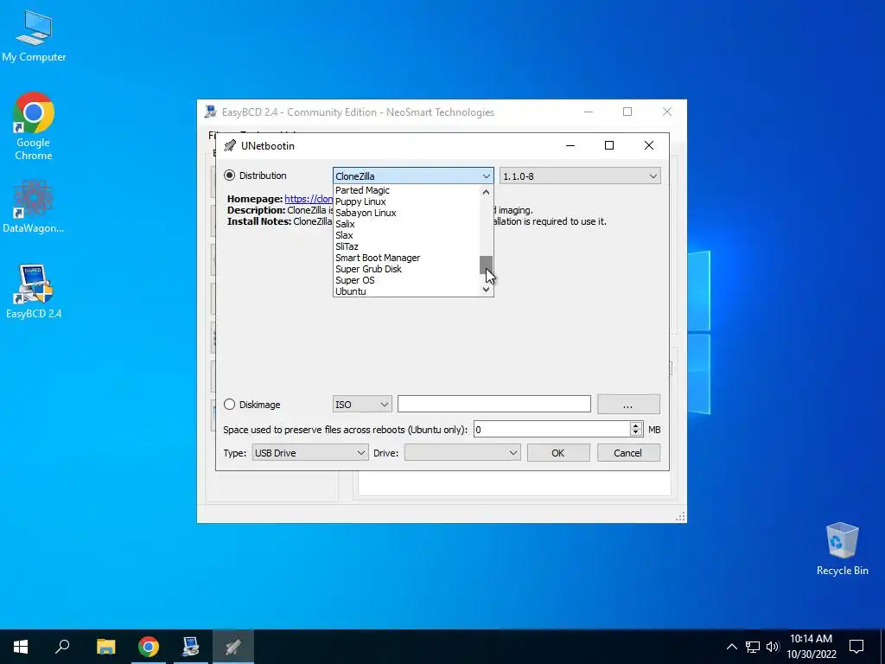Collapse the CloneZilla distribution dropdown
This screenshot has height=664, width=885.
414,176
